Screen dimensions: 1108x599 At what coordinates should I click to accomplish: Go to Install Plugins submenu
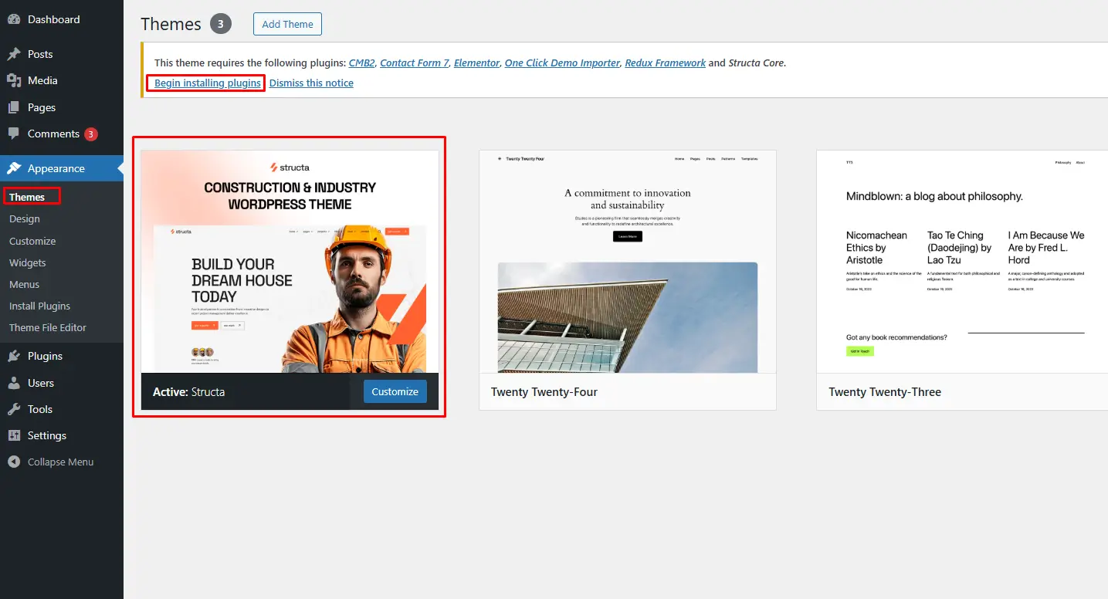coord(39,306)
